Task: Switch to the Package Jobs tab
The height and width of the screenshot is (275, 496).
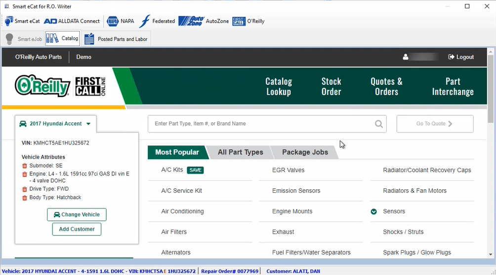Action: [x=305, y=152]
